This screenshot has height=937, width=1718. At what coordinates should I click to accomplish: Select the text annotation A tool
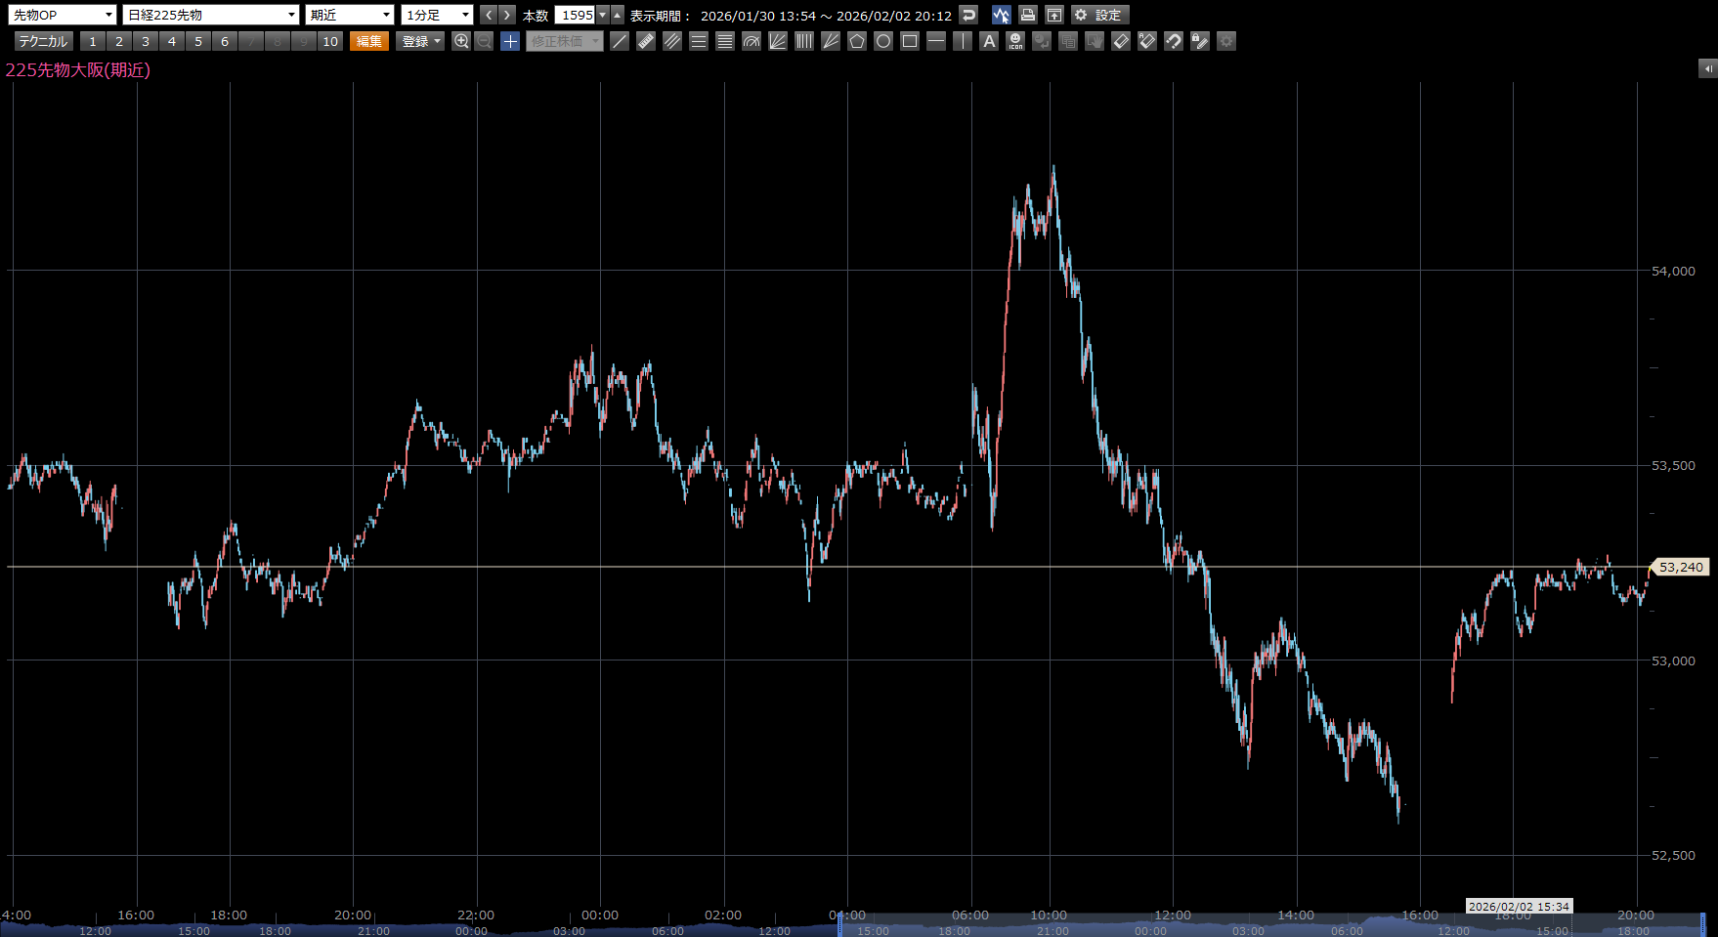pyautogui.click(x=989, y=41)
